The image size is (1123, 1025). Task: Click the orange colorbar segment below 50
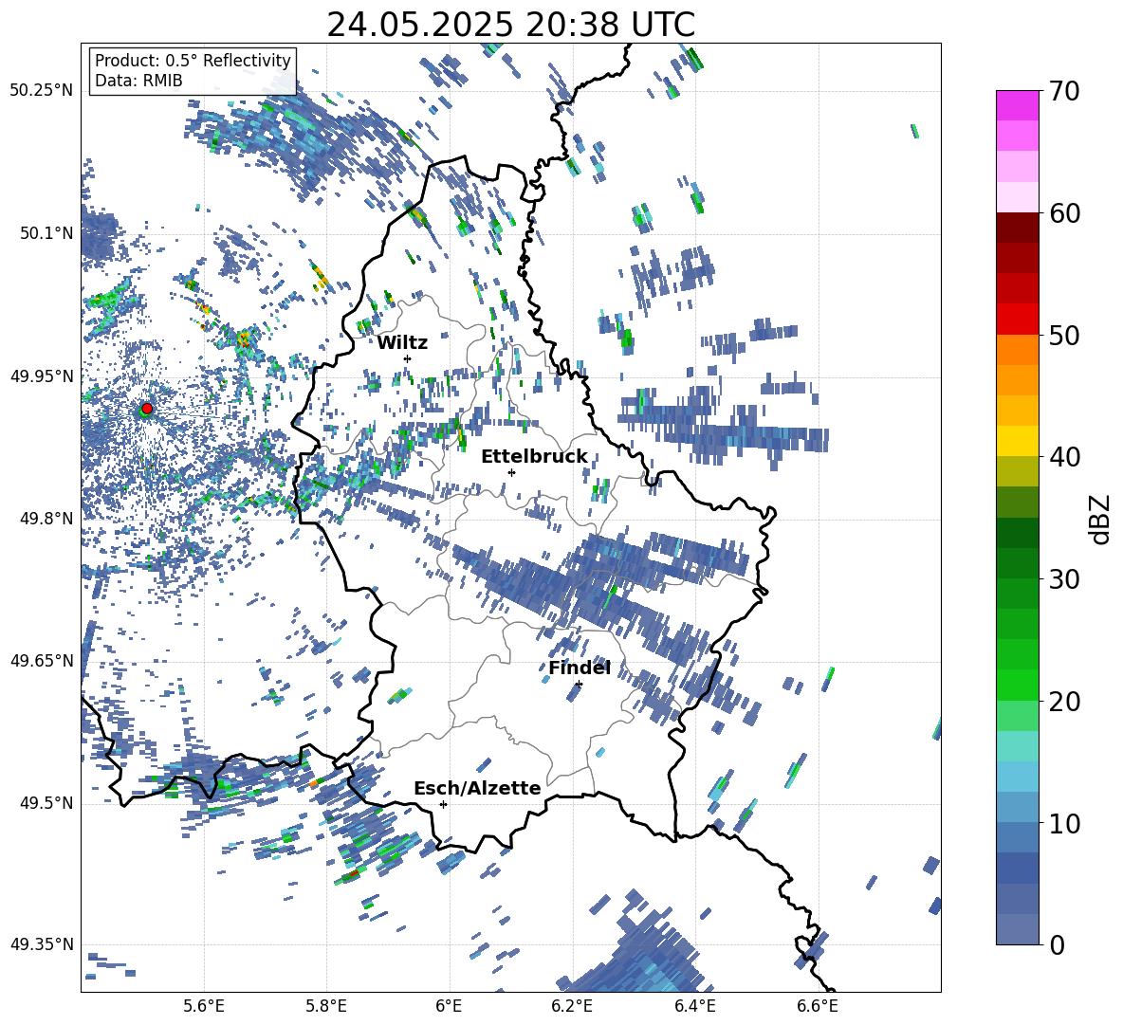[x=1017, y=349]
